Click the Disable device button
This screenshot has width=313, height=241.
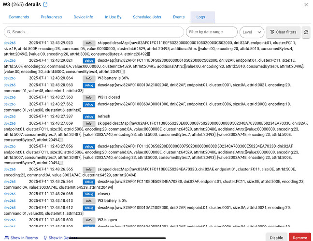(x=276, y=238)
